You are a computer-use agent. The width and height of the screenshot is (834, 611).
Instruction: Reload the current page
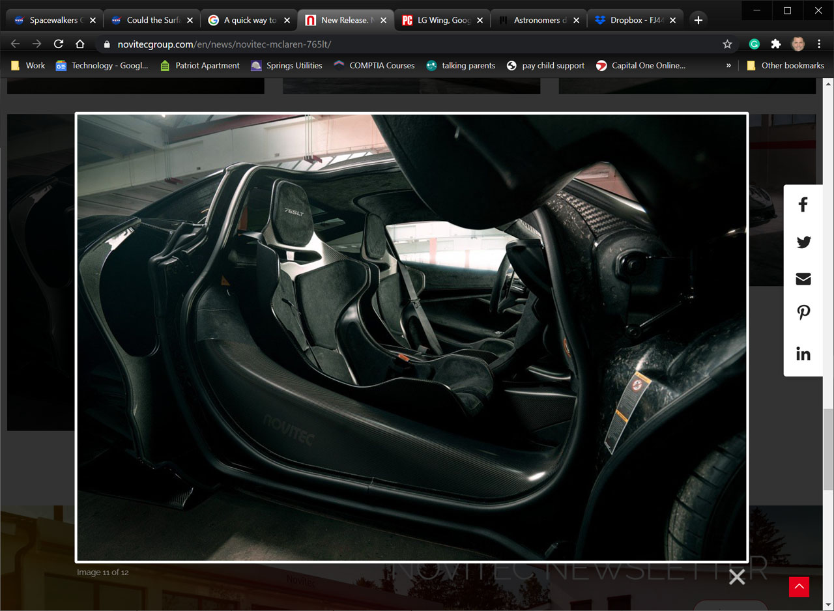[x=58, y=44]
